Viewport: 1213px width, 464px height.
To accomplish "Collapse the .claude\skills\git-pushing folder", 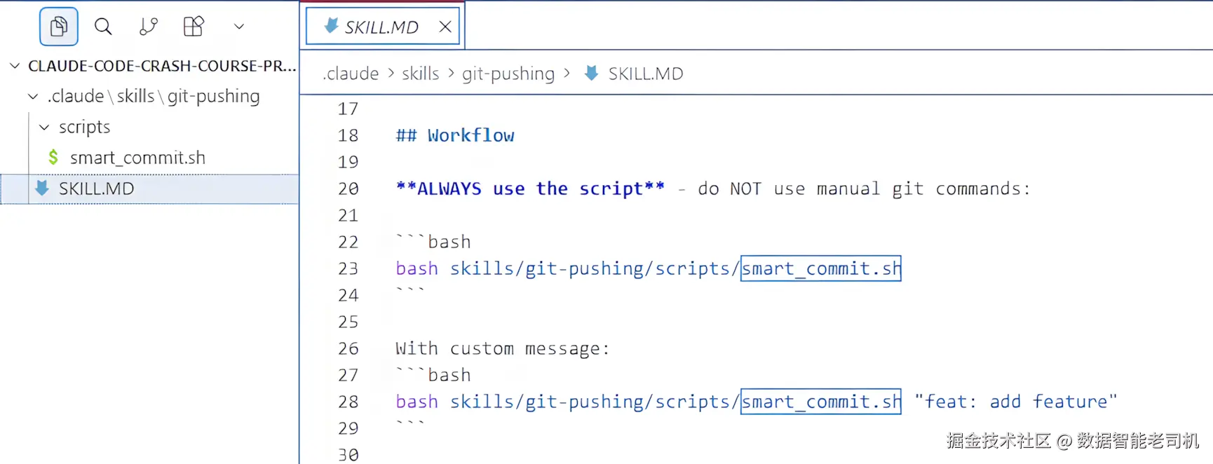I will 33,96.
